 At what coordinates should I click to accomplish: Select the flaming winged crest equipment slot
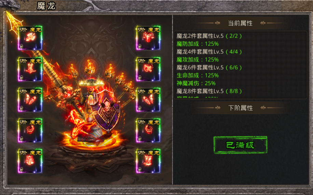tap(30, 38)
